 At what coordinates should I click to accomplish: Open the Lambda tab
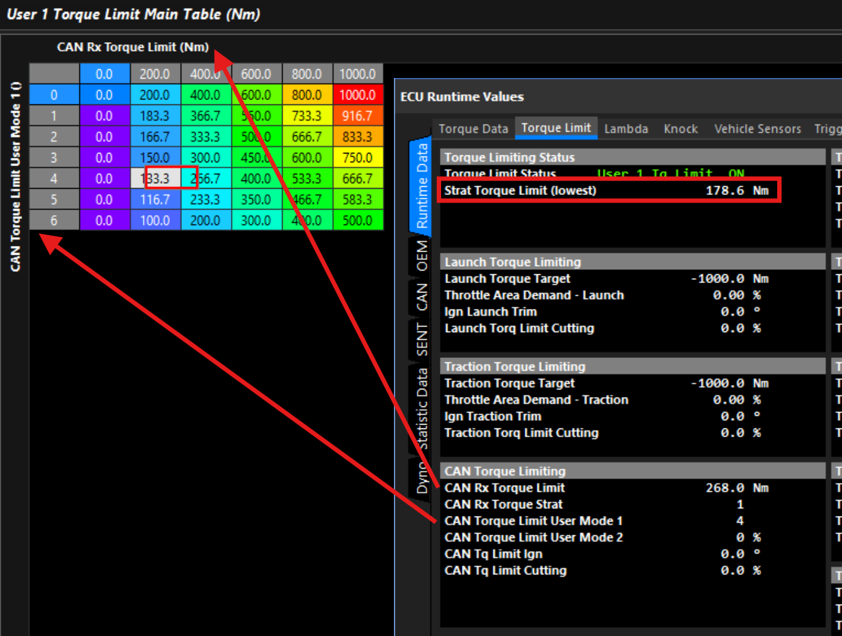pyautogui.click(x=626, y=129)
